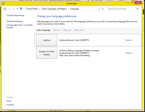Go up one level with Up arrow
Image resolution: width=145 pixels, height=112 pixels.
pyautogui.click(x=17, y=9)
